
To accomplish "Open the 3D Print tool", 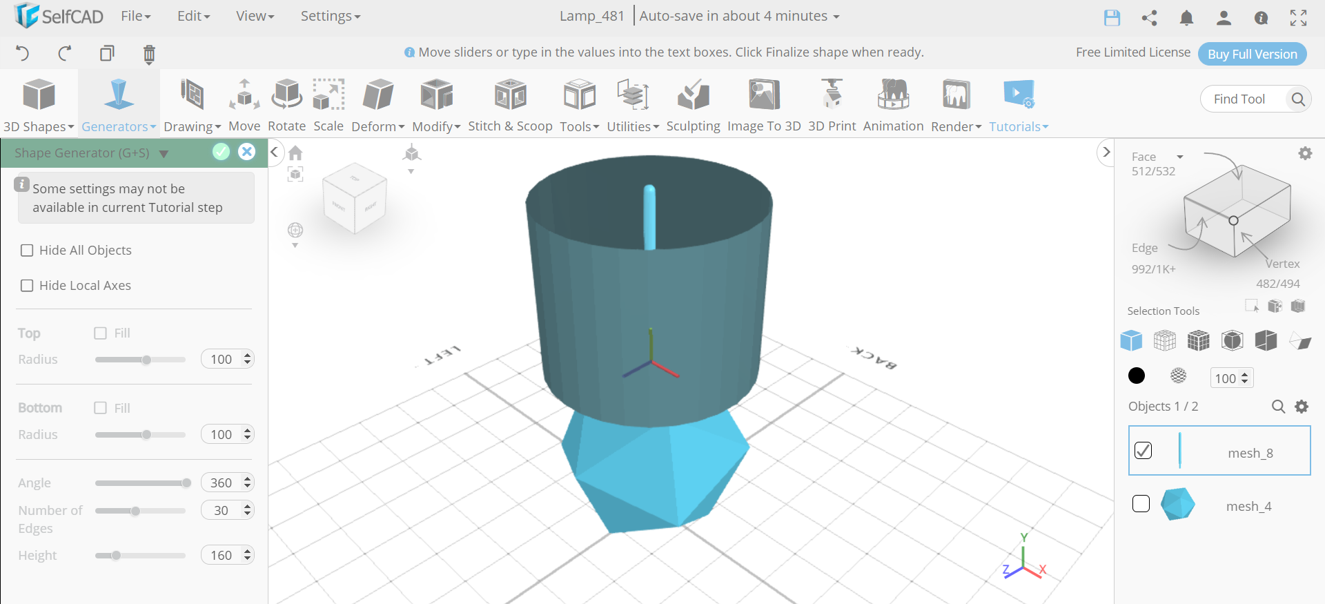I will (x=832, y=105).
